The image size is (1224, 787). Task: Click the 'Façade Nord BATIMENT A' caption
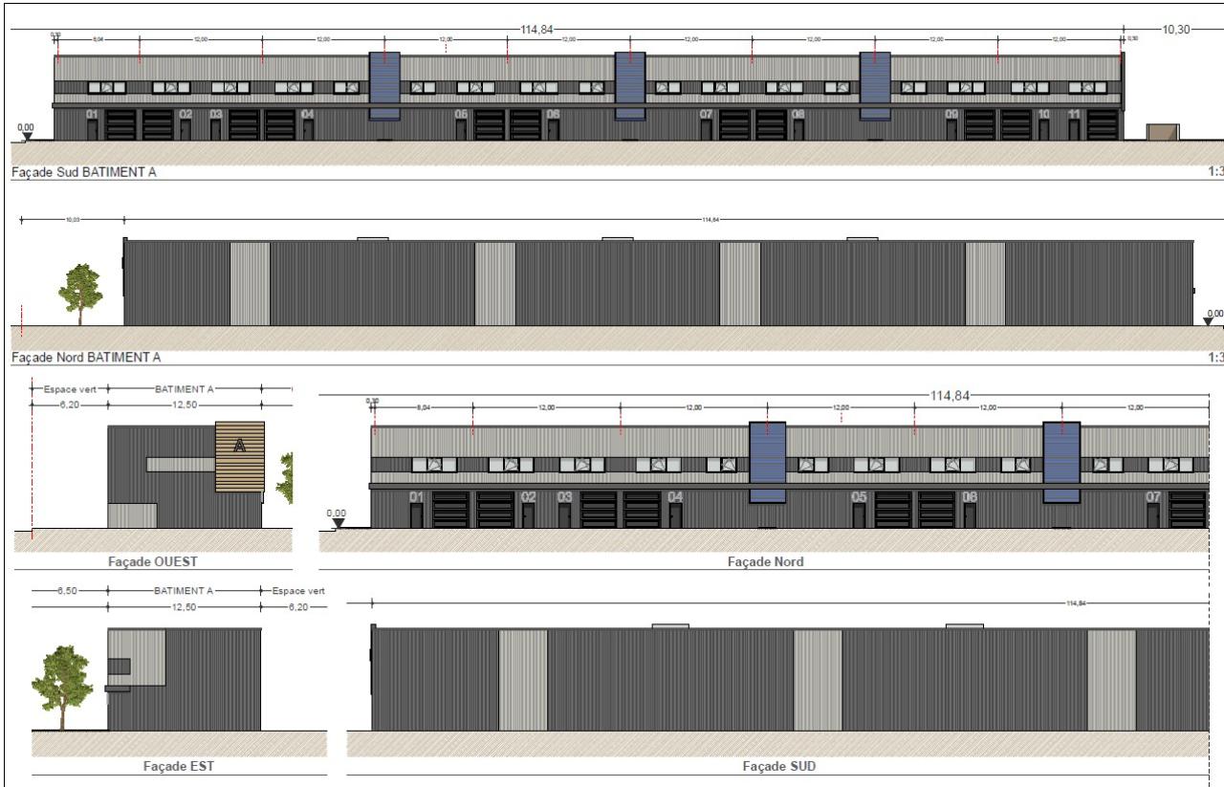point(84,358)
